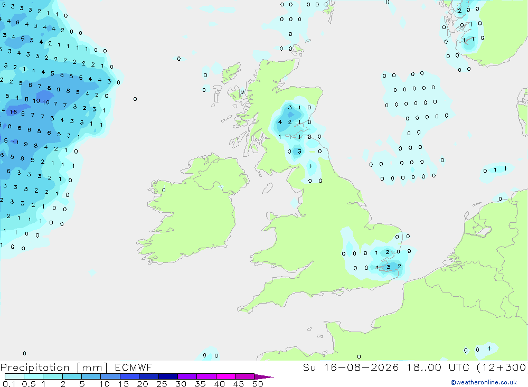528x387 pixels.
Task: Click the '4' precipitation value over Scotland
Action: tap(280, 122)
